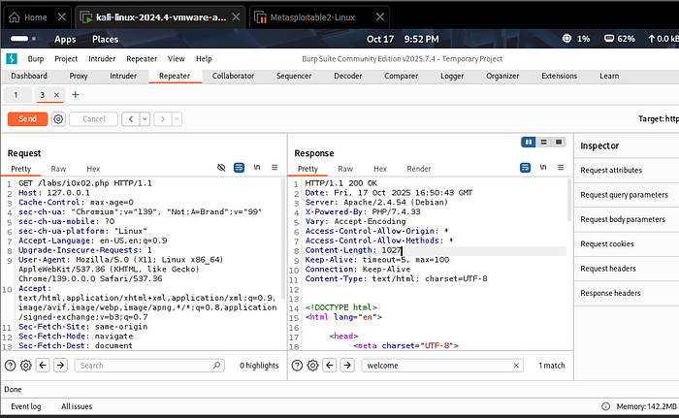The image size is (679, 418).
Task: Open the Decoder tab
Action: point(347,76)
